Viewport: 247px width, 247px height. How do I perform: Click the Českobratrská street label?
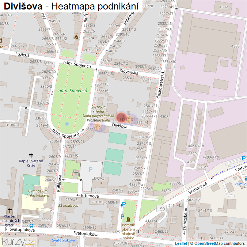(x=161, y=85)
